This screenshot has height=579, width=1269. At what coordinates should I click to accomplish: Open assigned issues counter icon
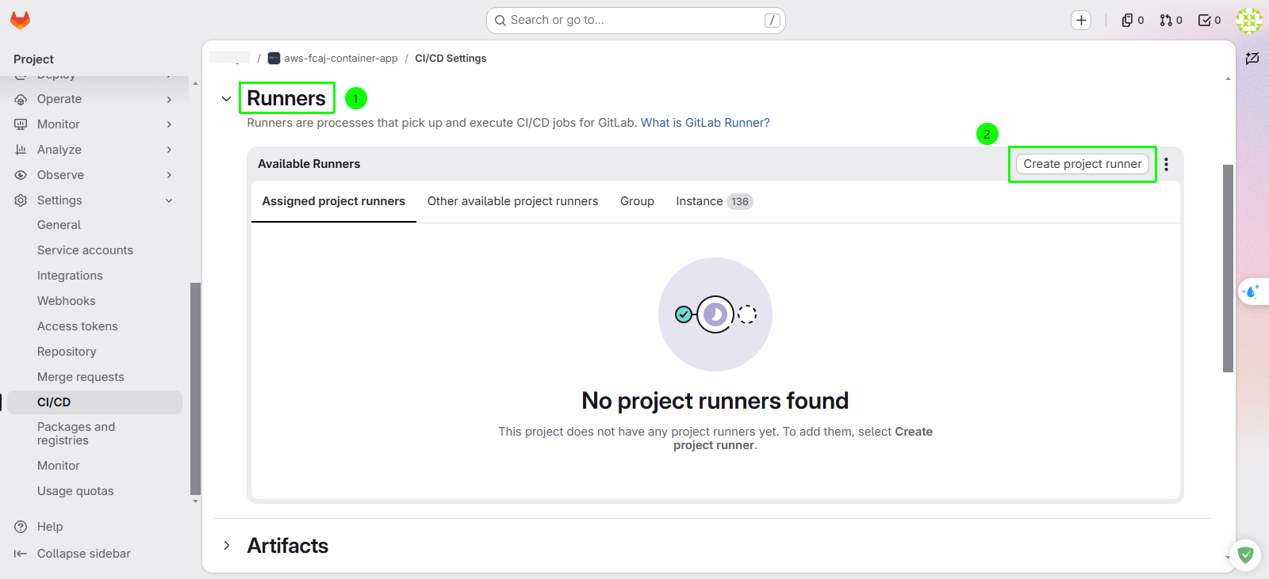[1133, 21]
